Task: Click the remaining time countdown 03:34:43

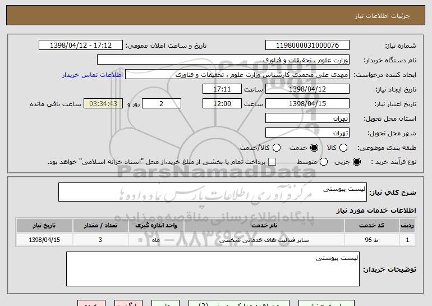Action: [x=103, y=104]
